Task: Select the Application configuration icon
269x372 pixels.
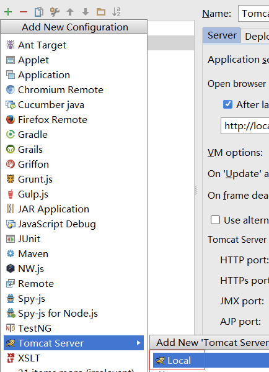Action: click(11, 75)
